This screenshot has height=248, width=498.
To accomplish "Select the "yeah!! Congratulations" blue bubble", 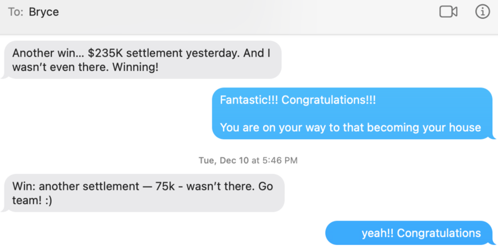I will (409, 233).
